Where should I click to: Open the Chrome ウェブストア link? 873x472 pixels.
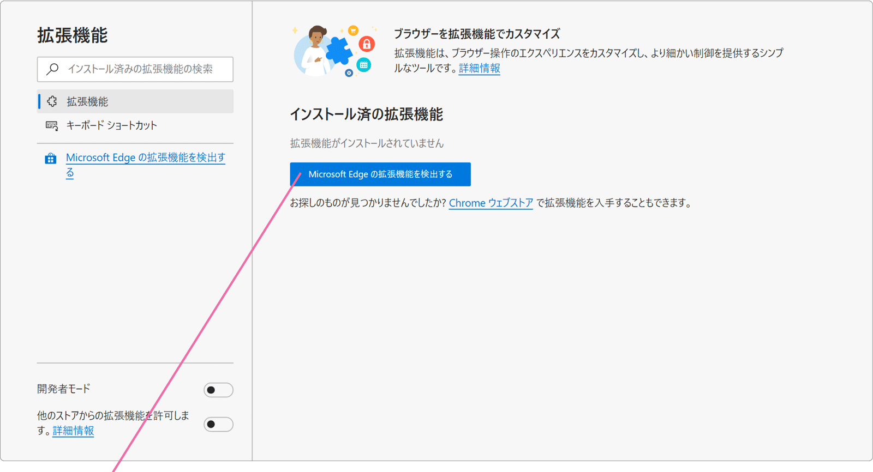pos(491,203)
